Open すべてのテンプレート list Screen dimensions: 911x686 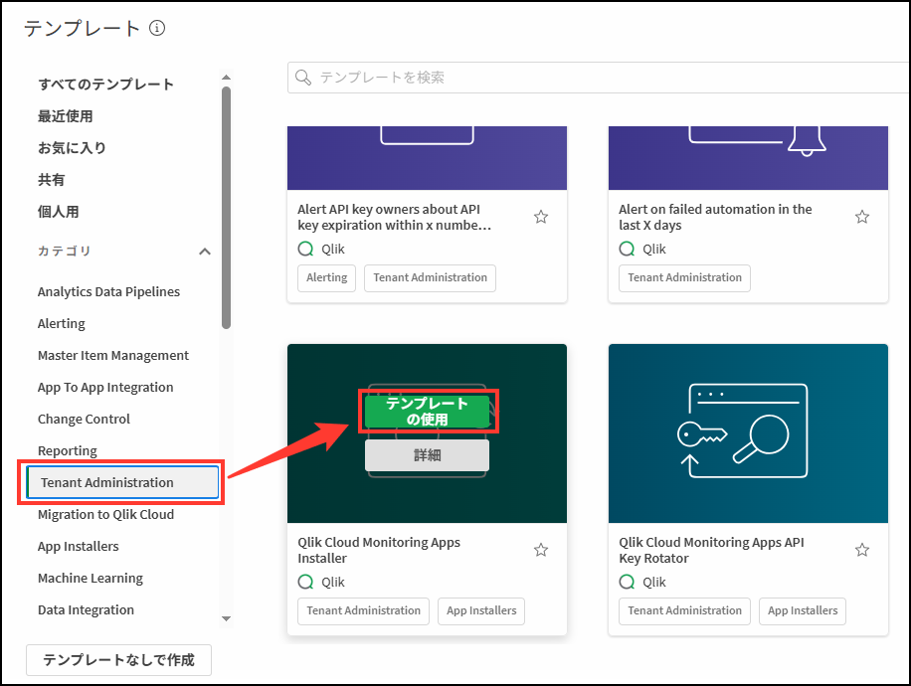[x=105, y=85]
